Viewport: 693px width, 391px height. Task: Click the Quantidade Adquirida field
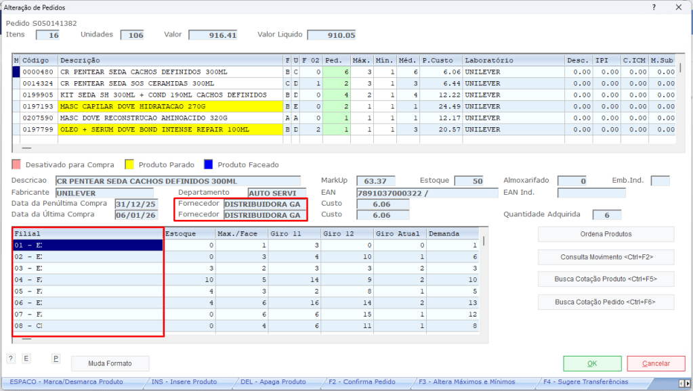[606, 215]
